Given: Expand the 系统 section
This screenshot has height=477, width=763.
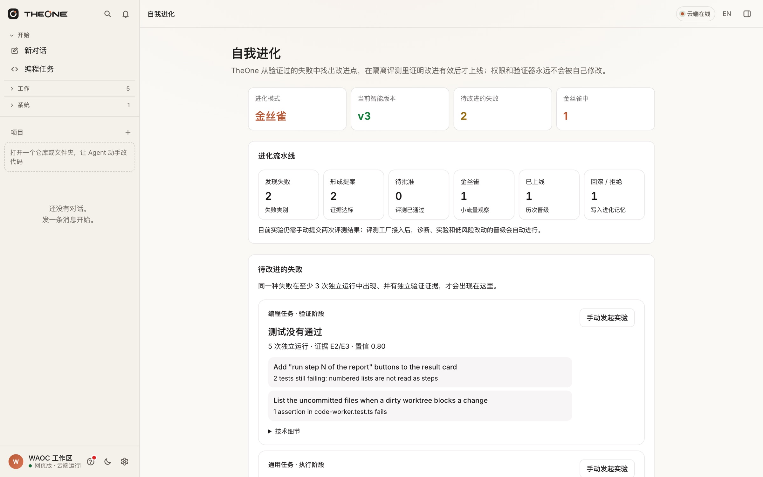Looking at the screenshot, I should [x=70, y=105].
